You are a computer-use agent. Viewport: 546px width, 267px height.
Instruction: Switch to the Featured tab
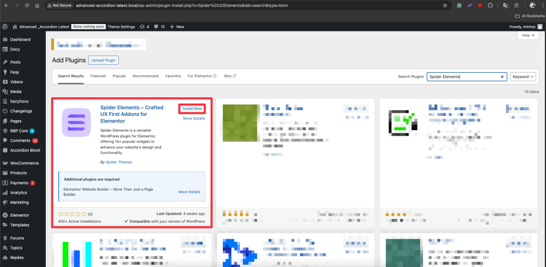(x=98, y=76)
